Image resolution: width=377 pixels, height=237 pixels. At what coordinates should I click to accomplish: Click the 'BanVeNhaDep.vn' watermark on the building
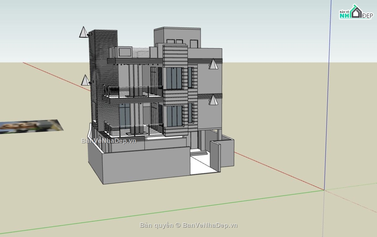tap(108, 141)
